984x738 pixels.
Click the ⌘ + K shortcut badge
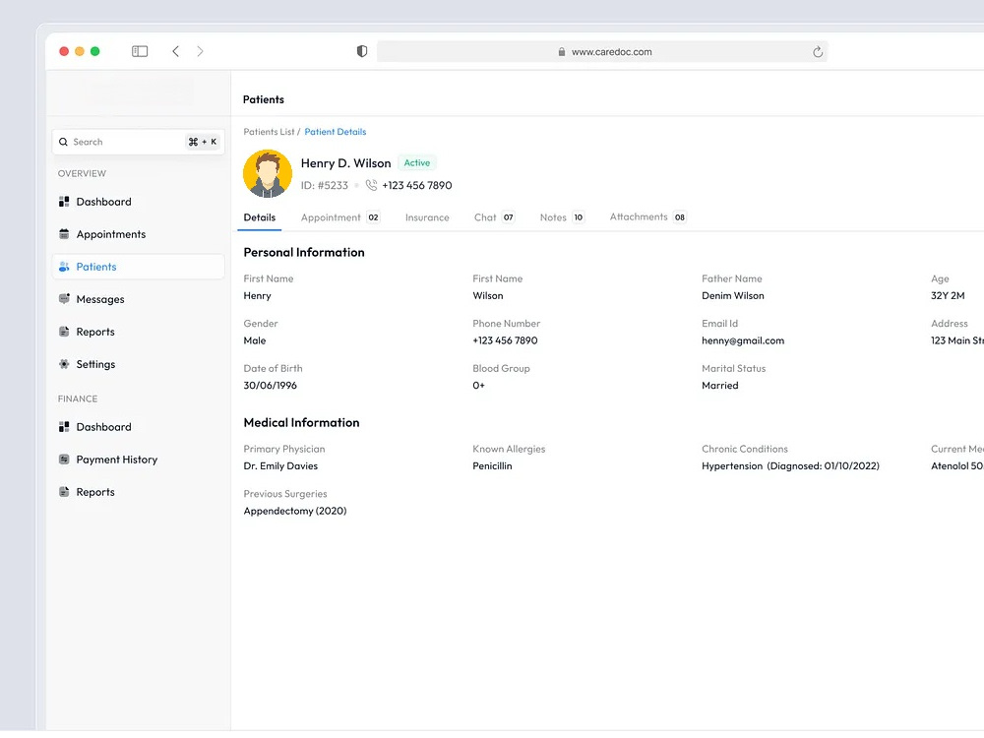point(202,142)
